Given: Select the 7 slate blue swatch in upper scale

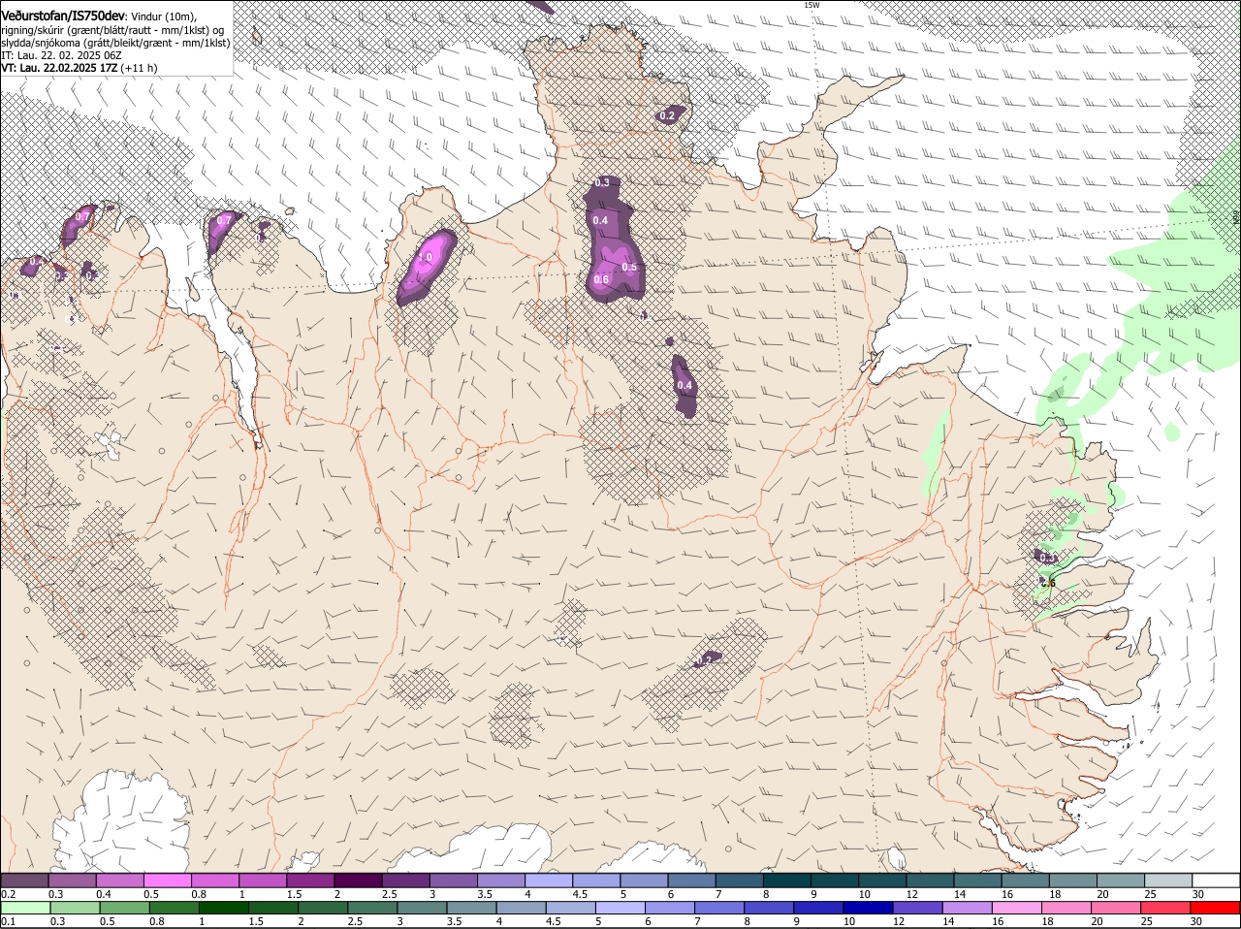Looking at the screenshot, I should click(x=738, y=880).
